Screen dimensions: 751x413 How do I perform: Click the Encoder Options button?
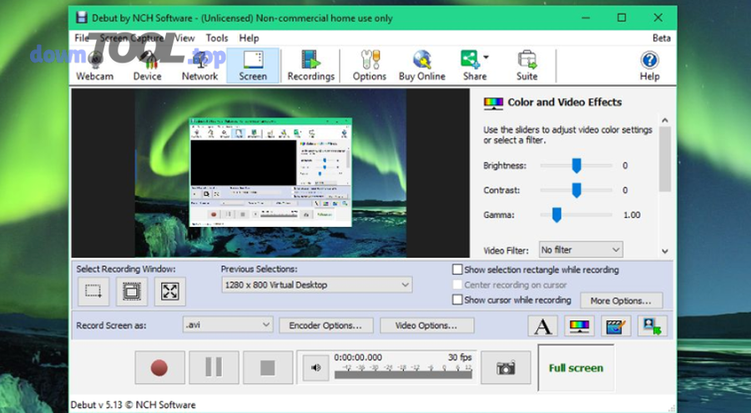(x=325, y=325)
